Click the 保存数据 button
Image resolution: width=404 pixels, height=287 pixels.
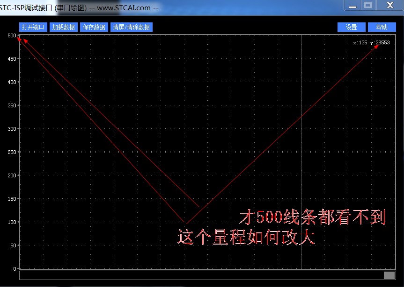[94, 27]
